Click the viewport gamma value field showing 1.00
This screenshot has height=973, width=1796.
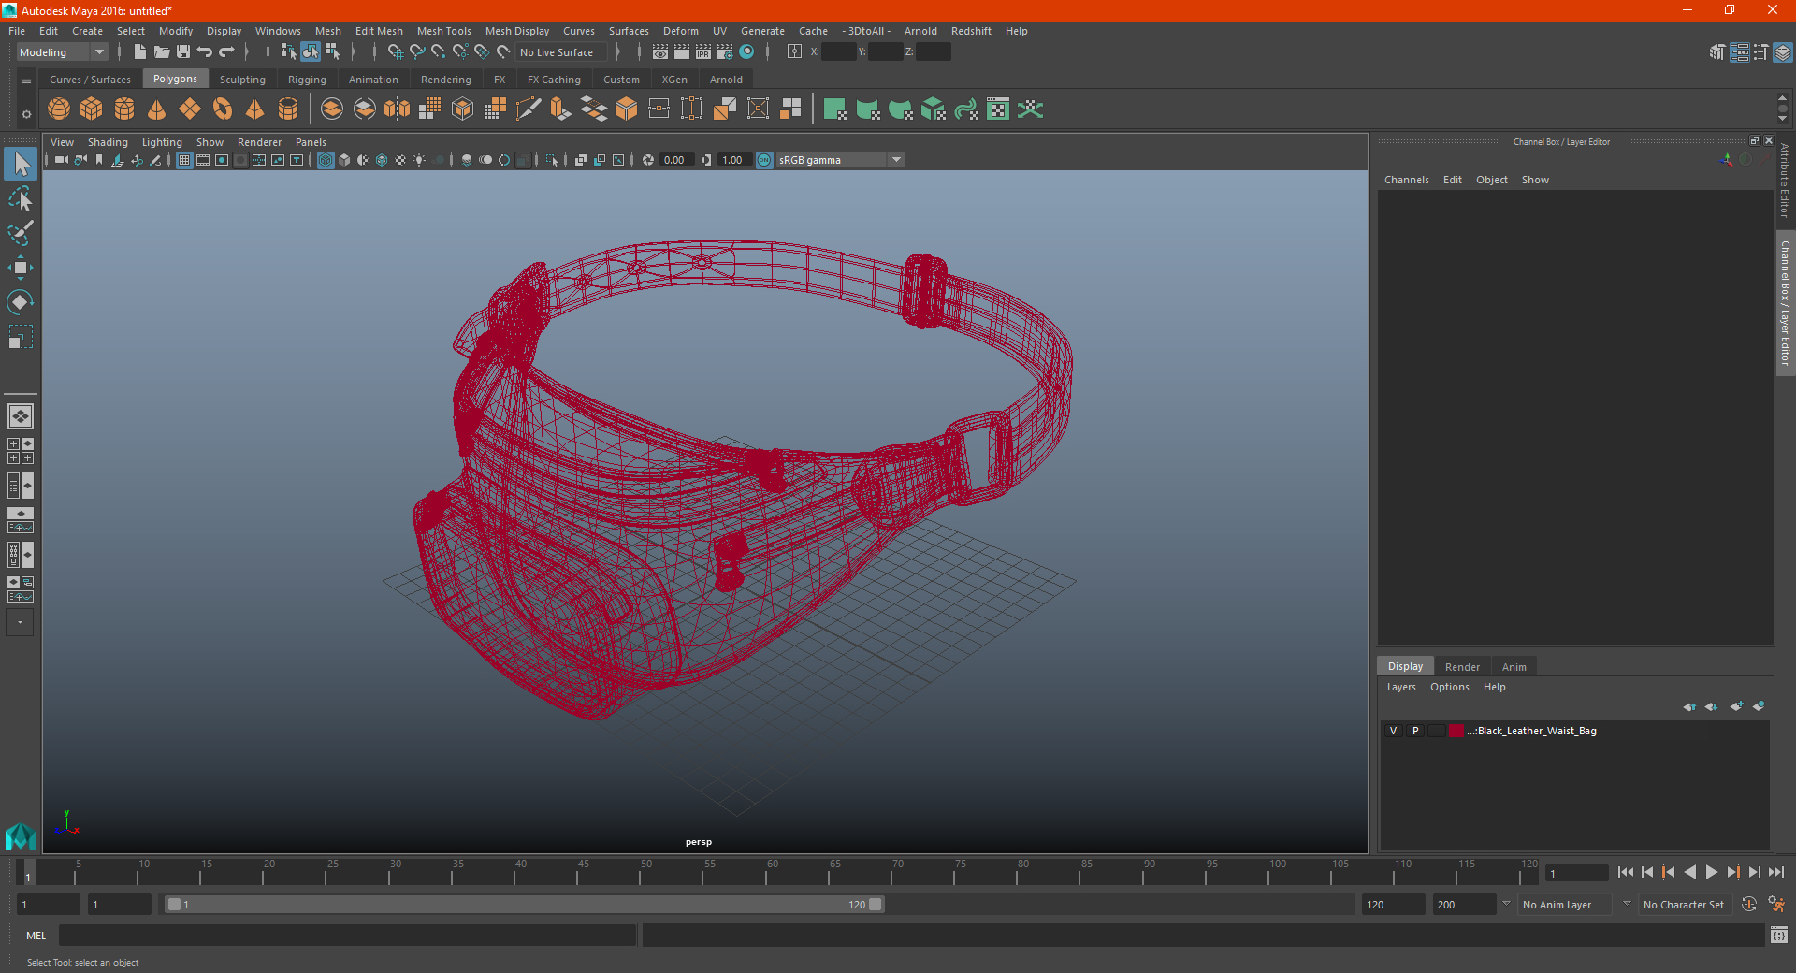tap(733, 160)
